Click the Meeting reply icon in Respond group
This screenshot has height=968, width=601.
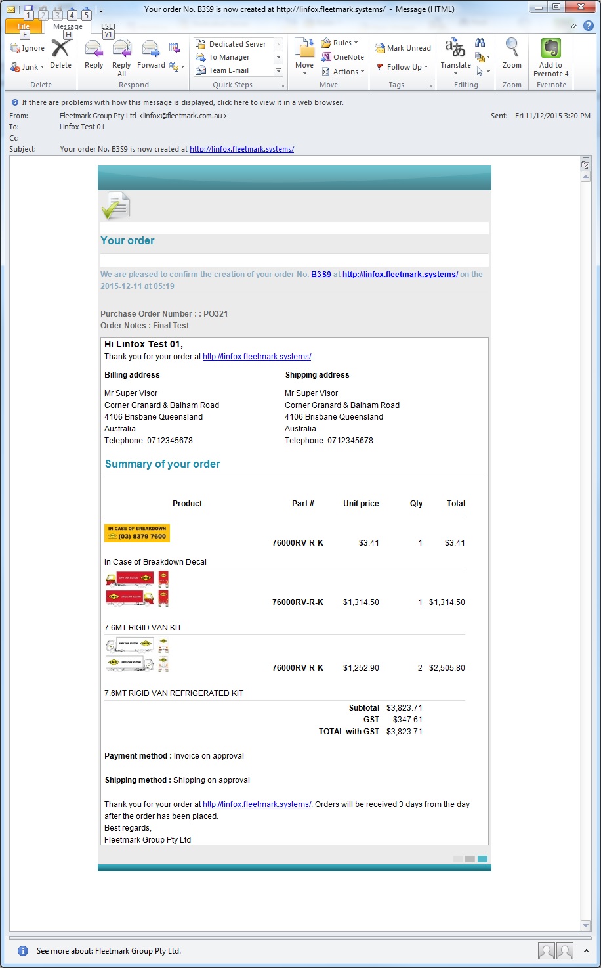(x=174, y=48)
